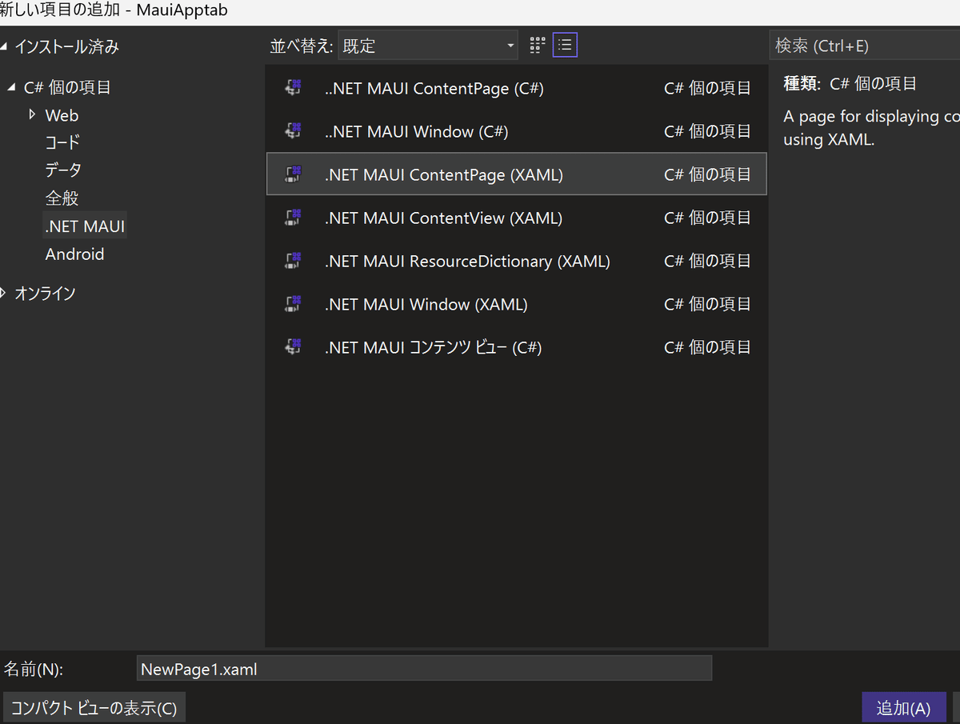Select the .NET MAUI category
960x724 pixels.
(85, 226)
